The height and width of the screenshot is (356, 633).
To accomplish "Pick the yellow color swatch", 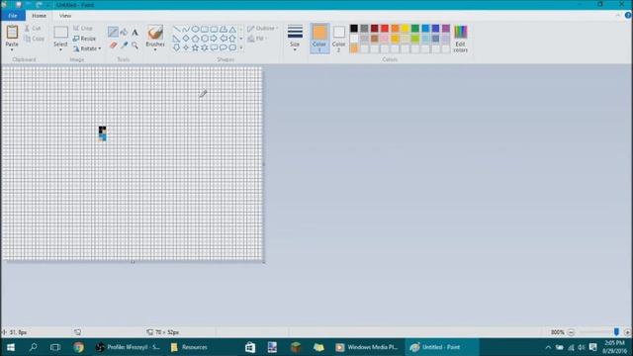I will [x=405, y=29].
